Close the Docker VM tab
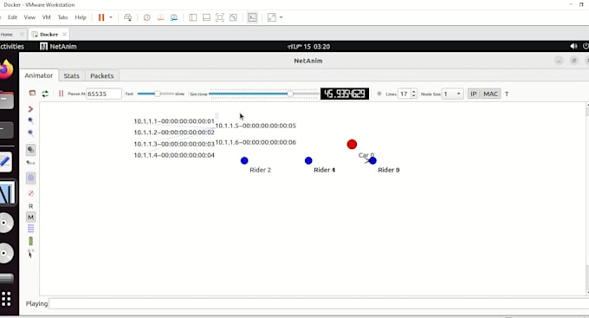 tap(65, 34)
